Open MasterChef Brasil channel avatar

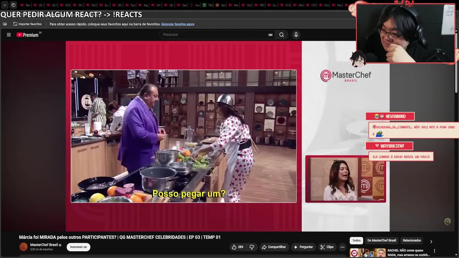point(23,247)
